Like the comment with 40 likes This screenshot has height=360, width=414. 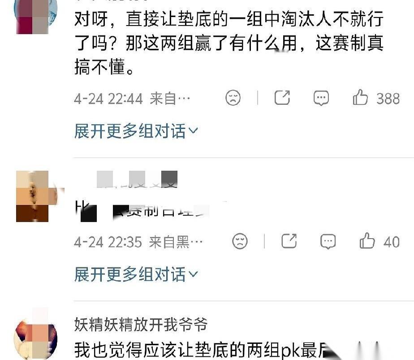coord(367,241)
